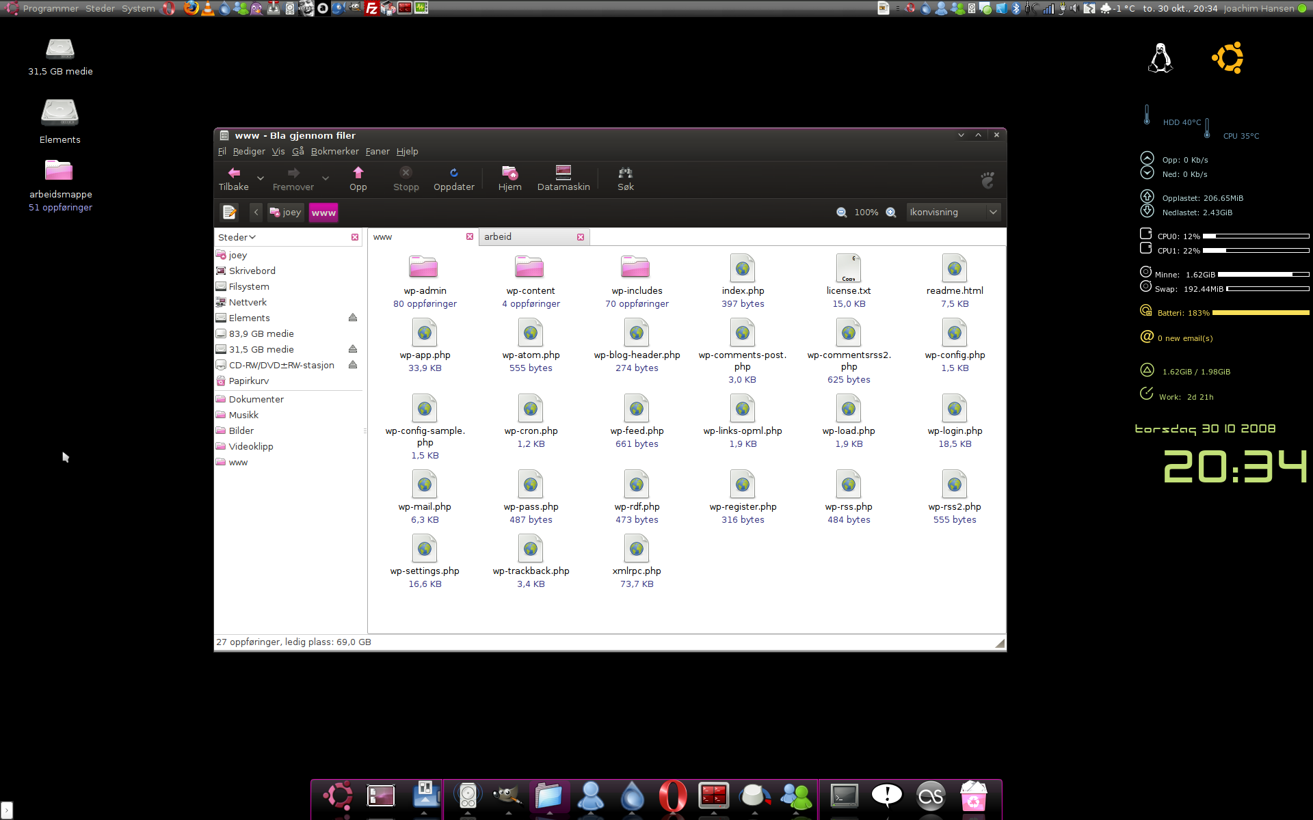Open Dokumenter bookmark in sidebar
Viewport: 1313px width, 820px height.
(256, 399)
